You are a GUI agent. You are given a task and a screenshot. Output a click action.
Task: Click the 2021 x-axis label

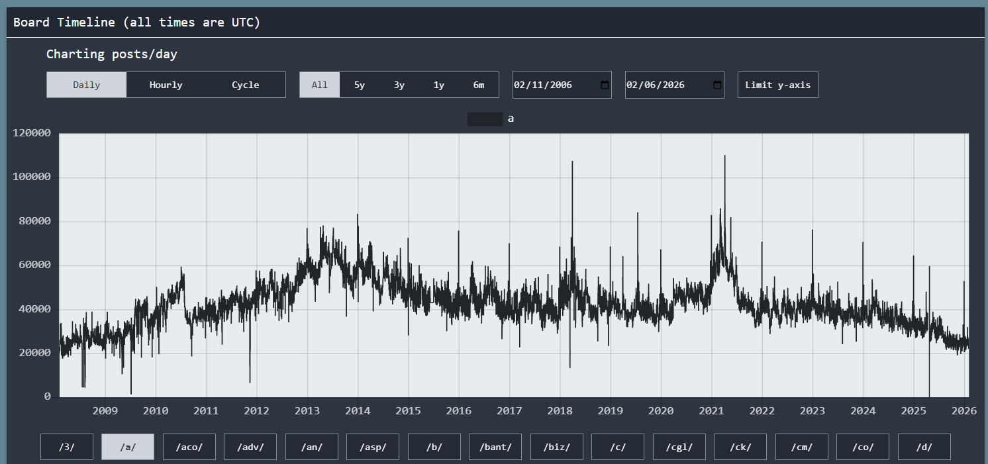coord(712,410)
